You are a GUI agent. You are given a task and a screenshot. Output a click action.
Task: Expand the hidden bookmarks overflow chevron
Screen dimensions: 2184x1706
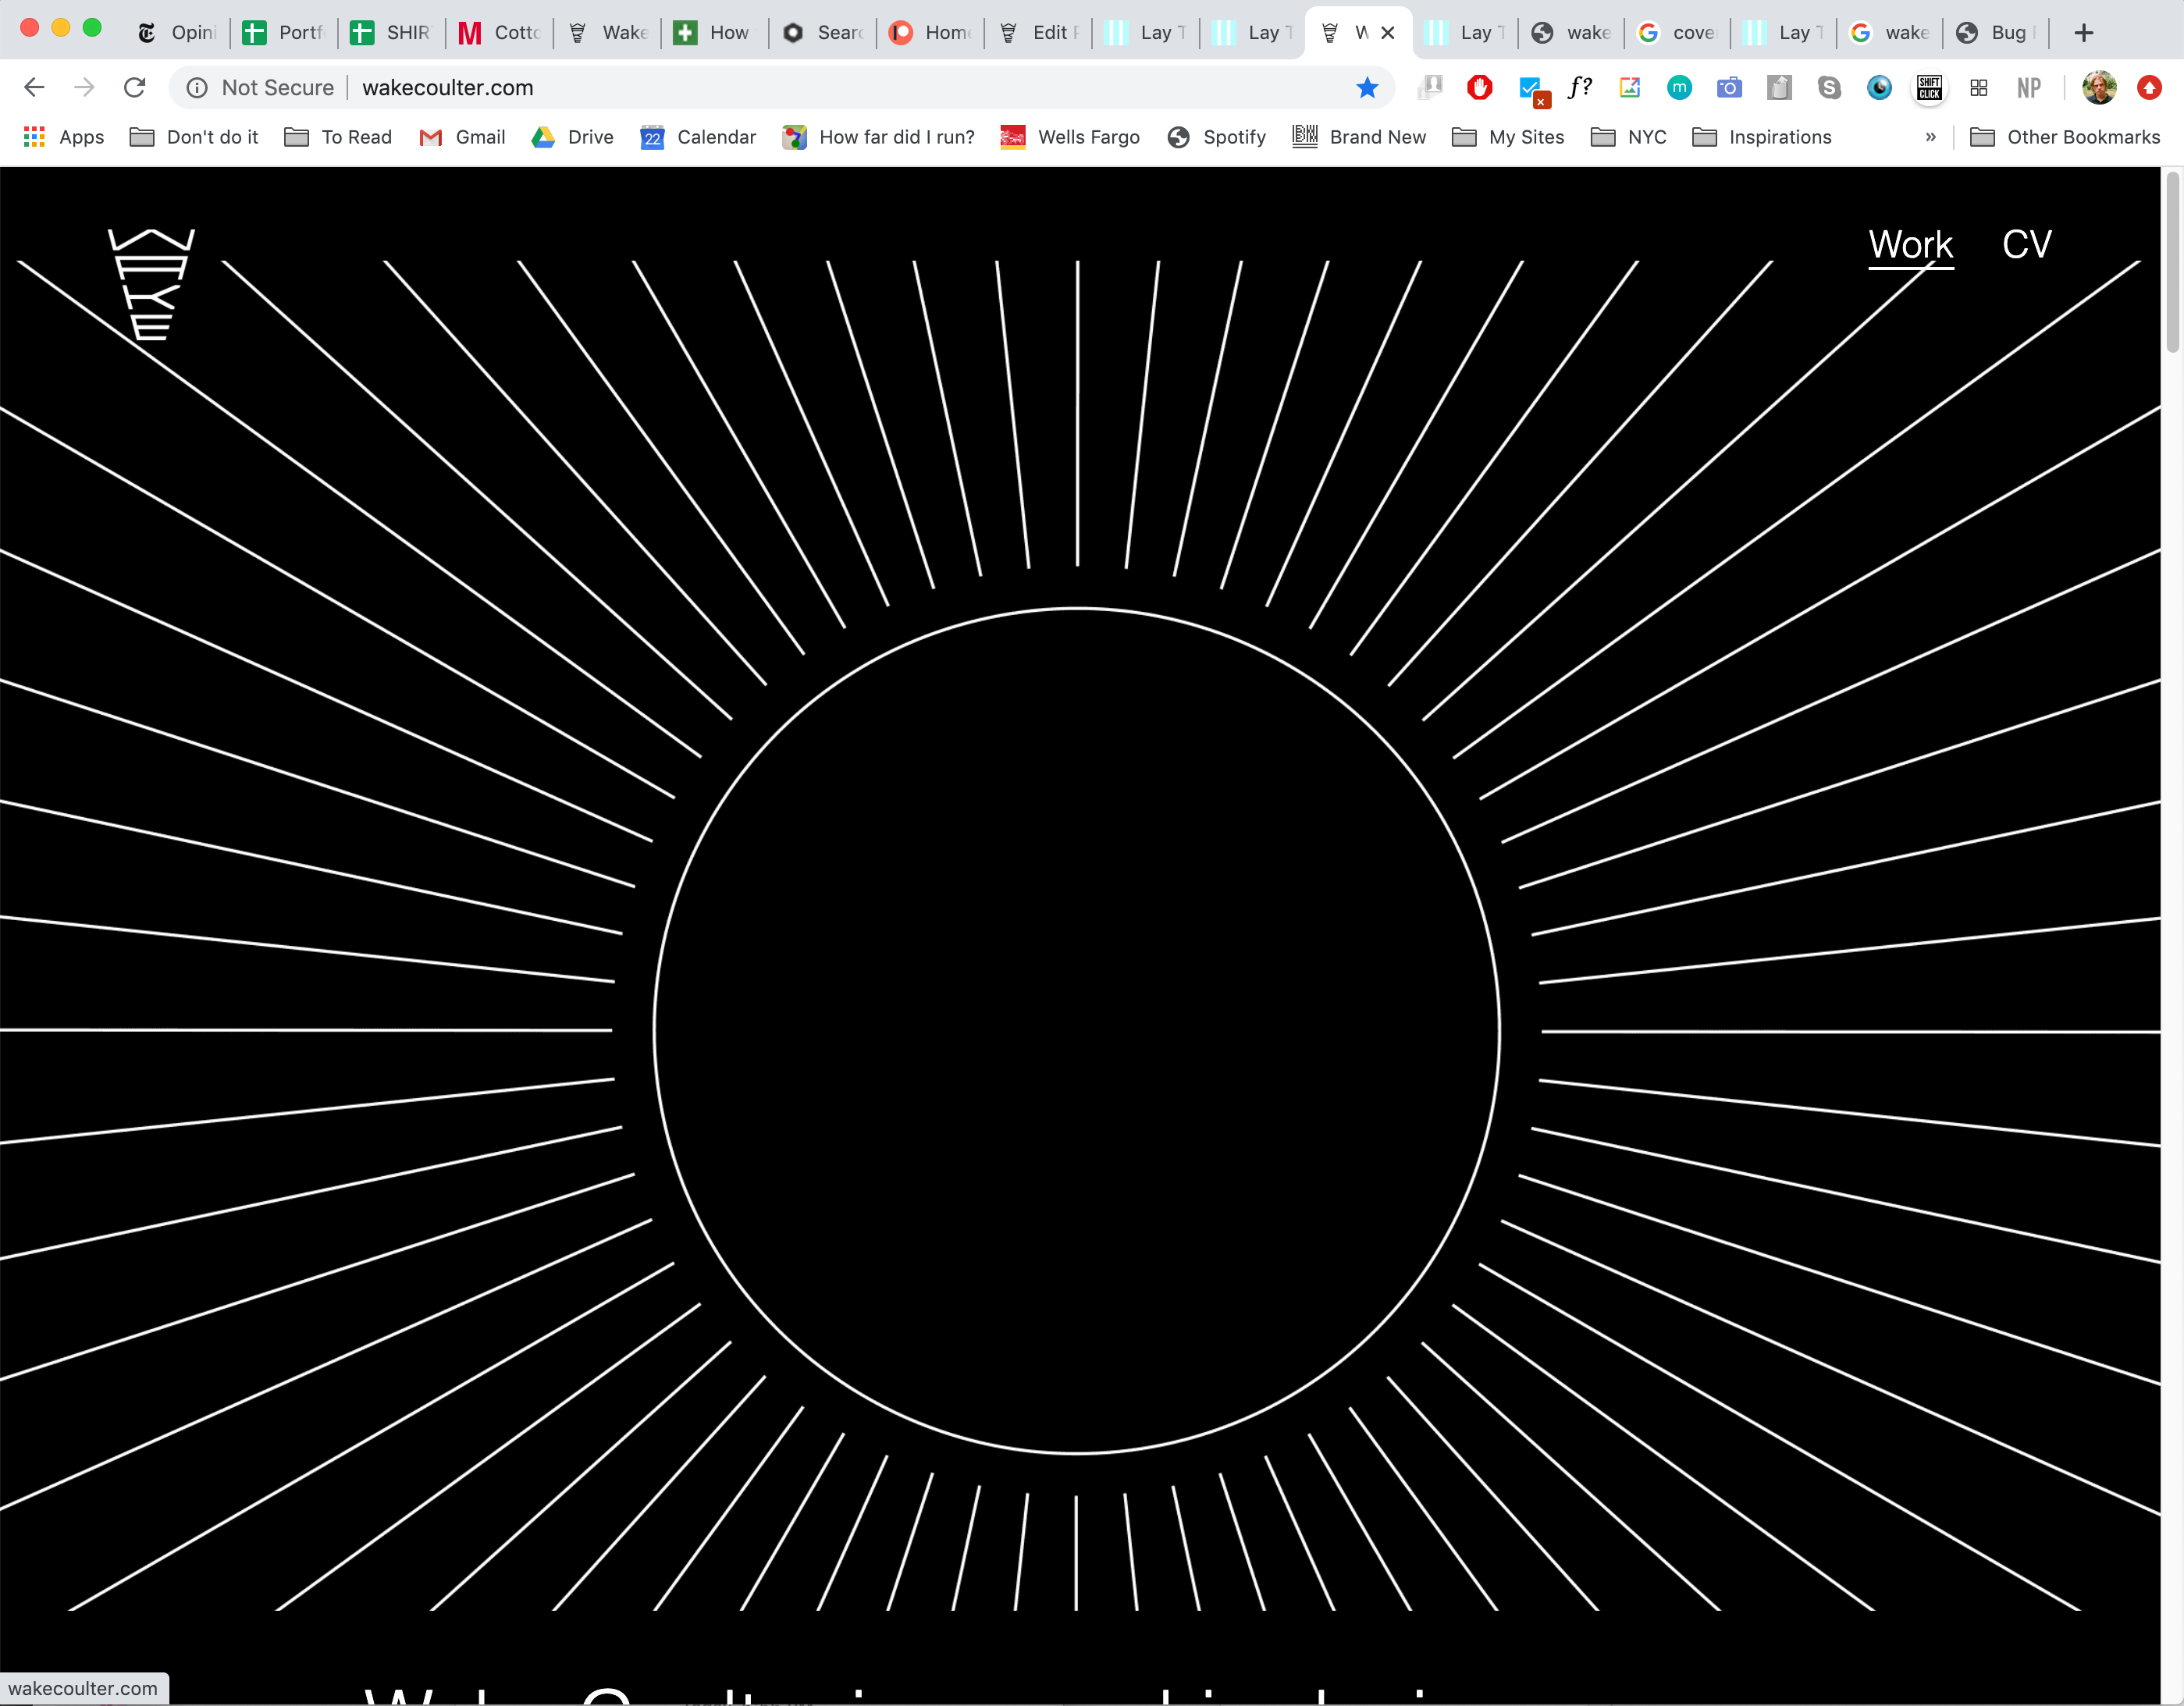pyautogui.click(x=1930, y=137)
